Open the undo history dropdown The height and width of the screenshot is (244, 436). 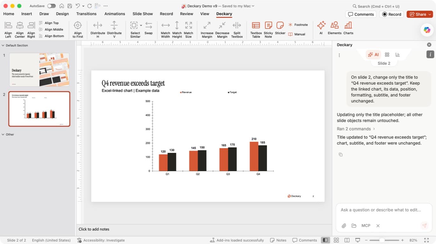83,6
